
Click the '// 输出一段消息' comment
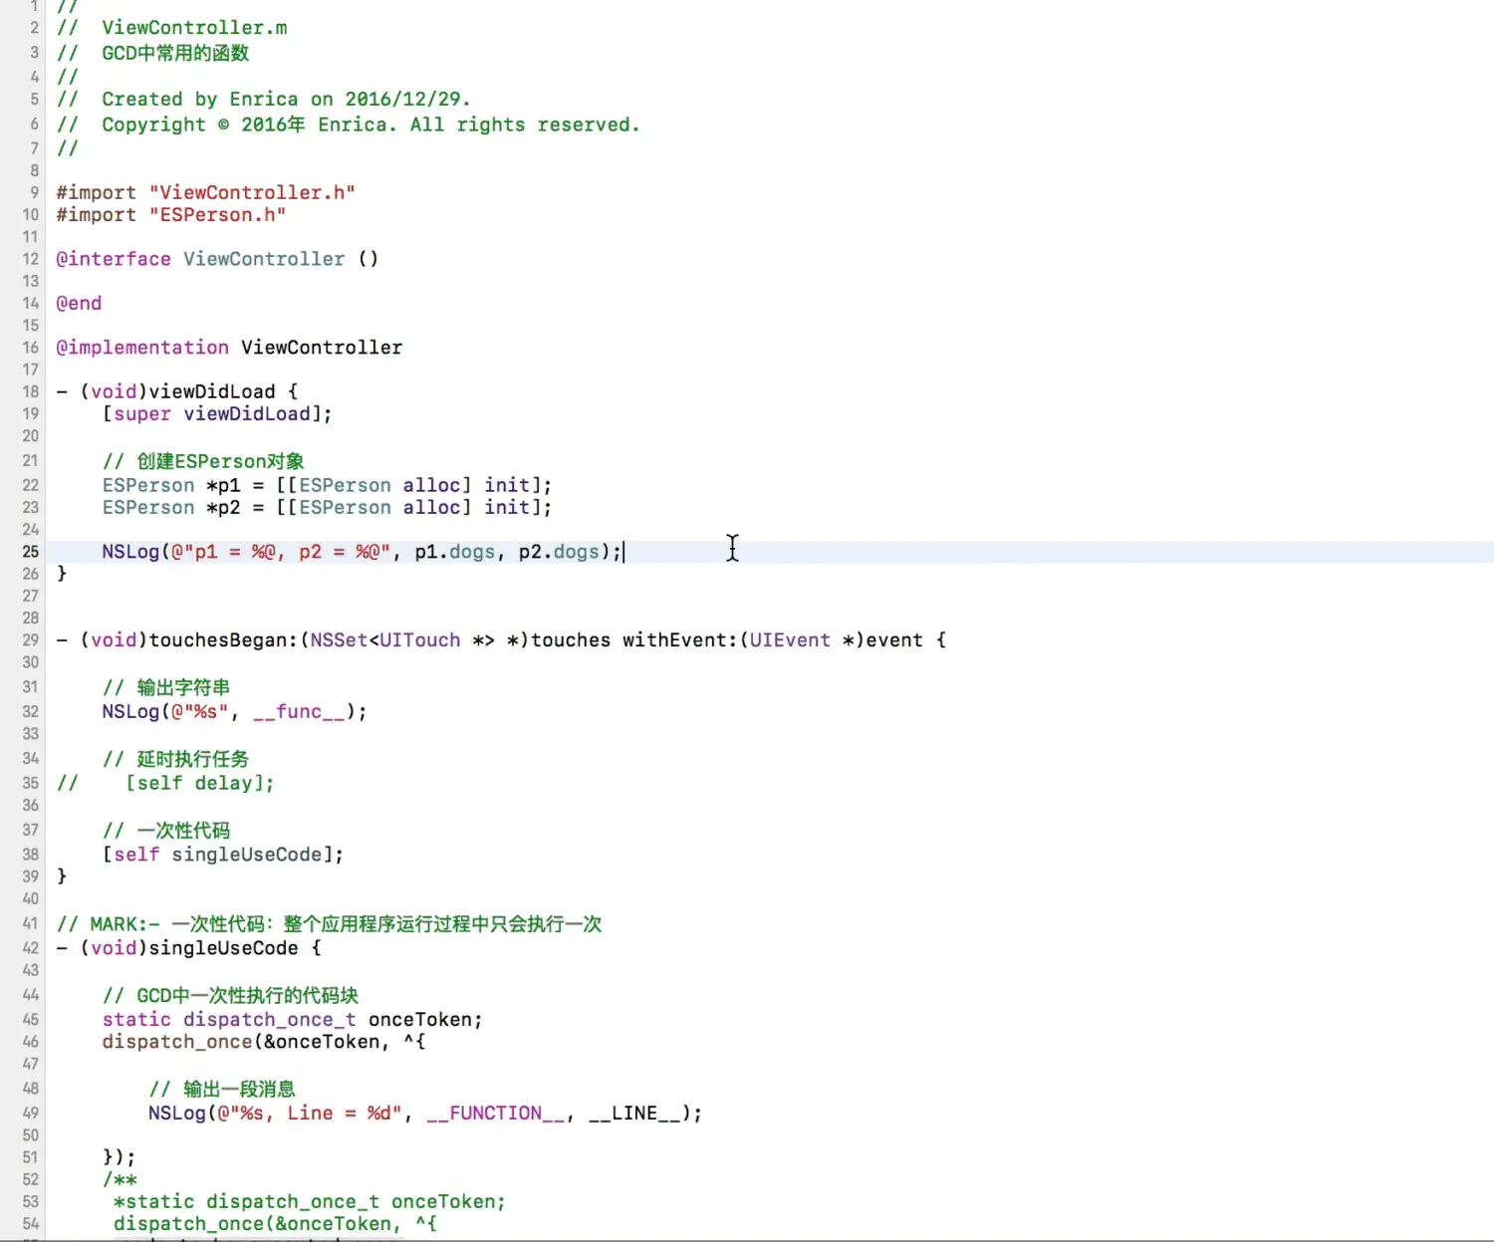(222, 1090)
